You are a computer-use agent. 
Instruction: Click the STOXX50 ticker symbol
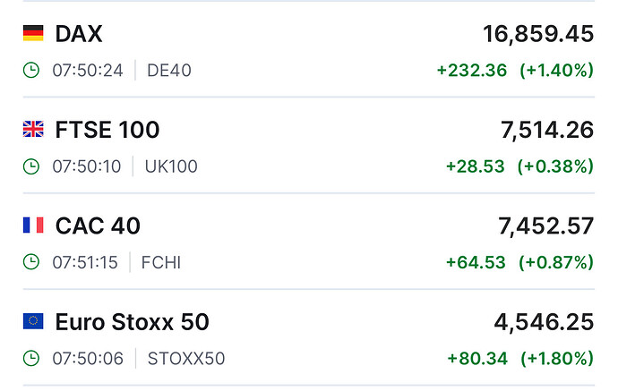[x=185, y=359]
